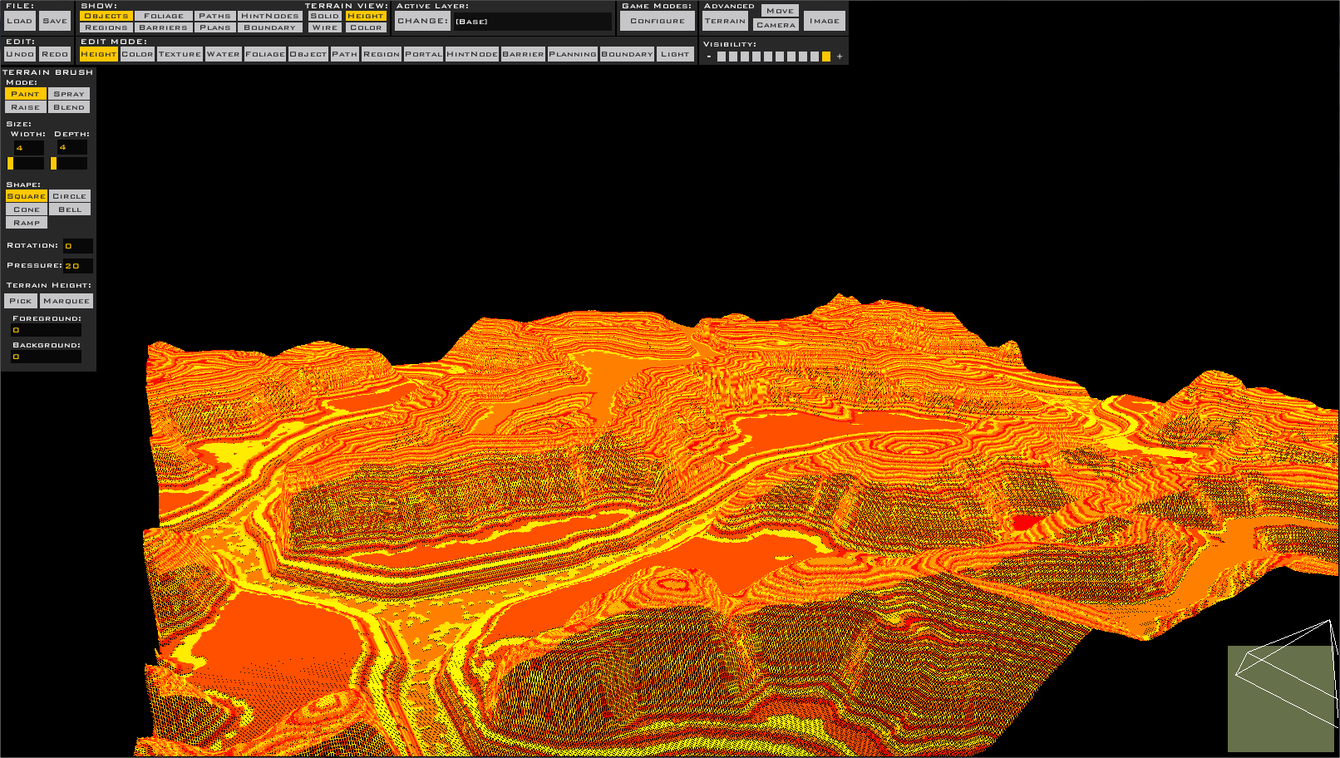Select Planning edit mode
This screenshot has width=1340, height=758.
coord(573,54)
